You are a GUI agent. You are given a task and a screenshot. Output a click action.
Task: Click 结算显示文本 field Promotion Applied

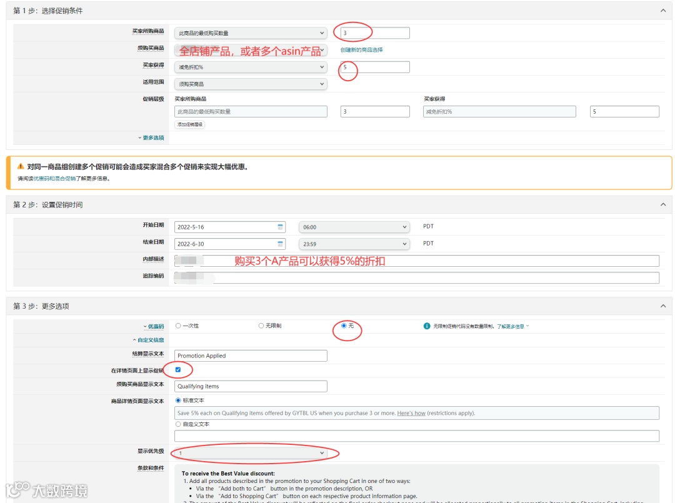pos(251,356)
